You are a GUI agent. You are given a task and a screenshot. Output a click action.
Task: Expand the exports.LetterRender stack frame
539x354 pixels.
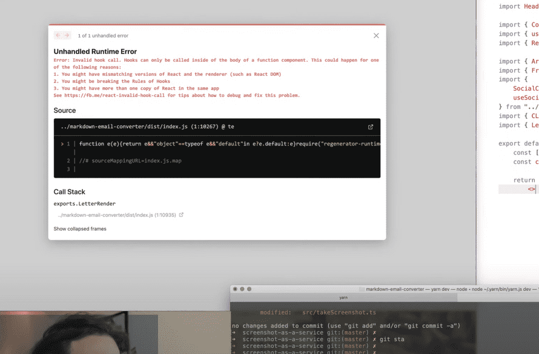click(84, 204)
